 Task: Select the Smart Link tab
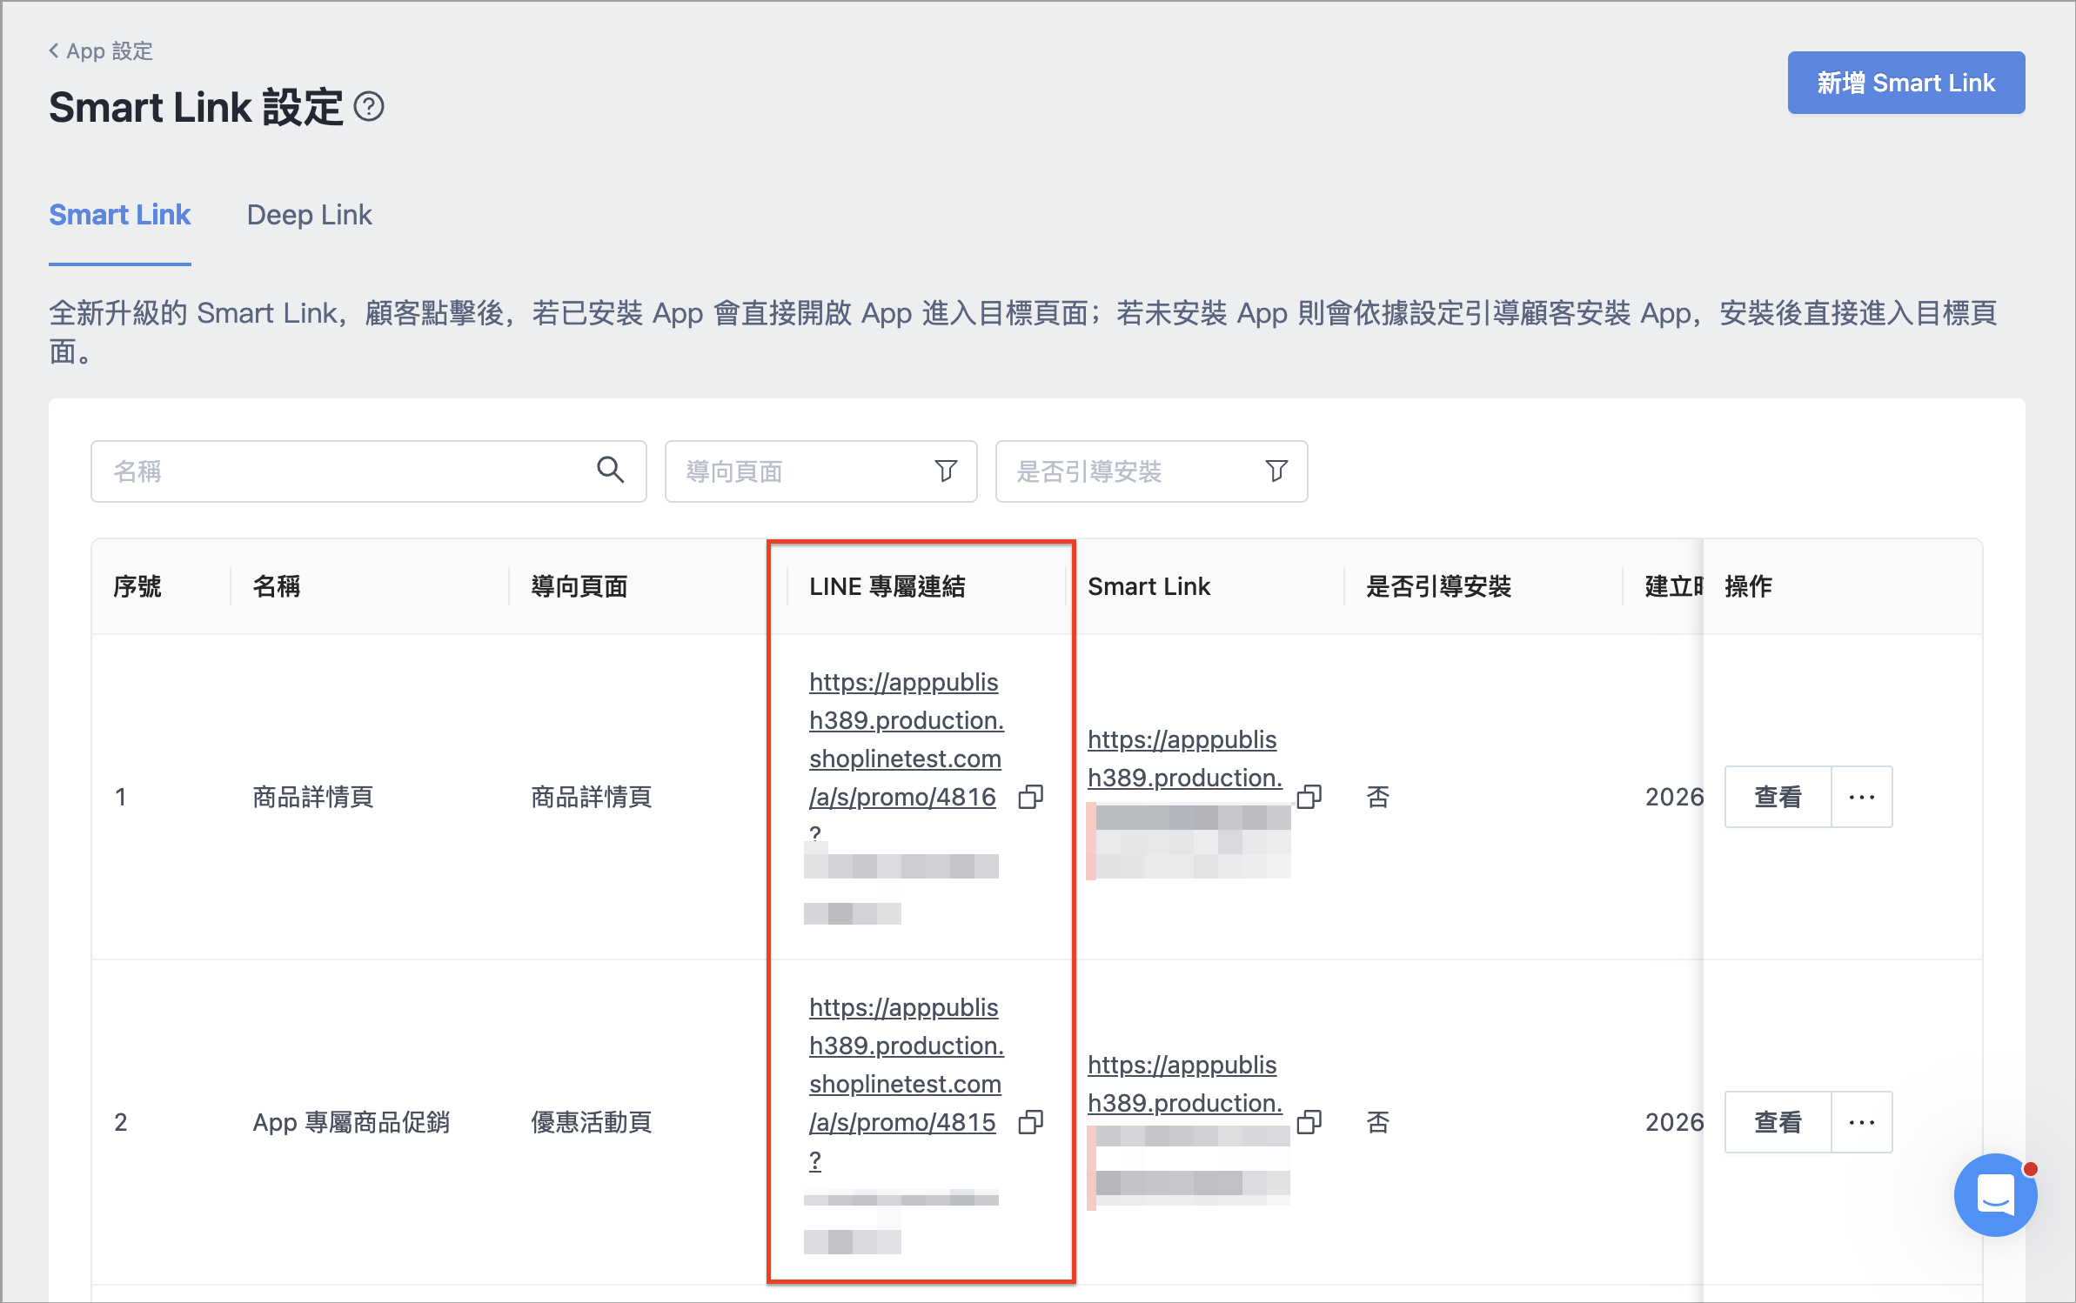[x=120, y=215]
